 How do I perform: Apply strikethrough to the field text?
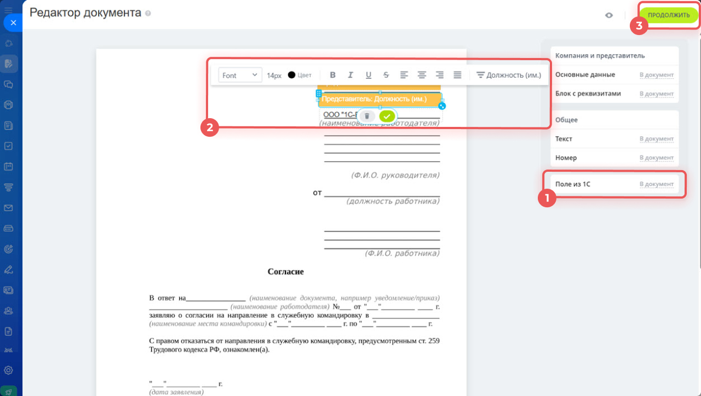pyautogui.click(x=386, y=75)
